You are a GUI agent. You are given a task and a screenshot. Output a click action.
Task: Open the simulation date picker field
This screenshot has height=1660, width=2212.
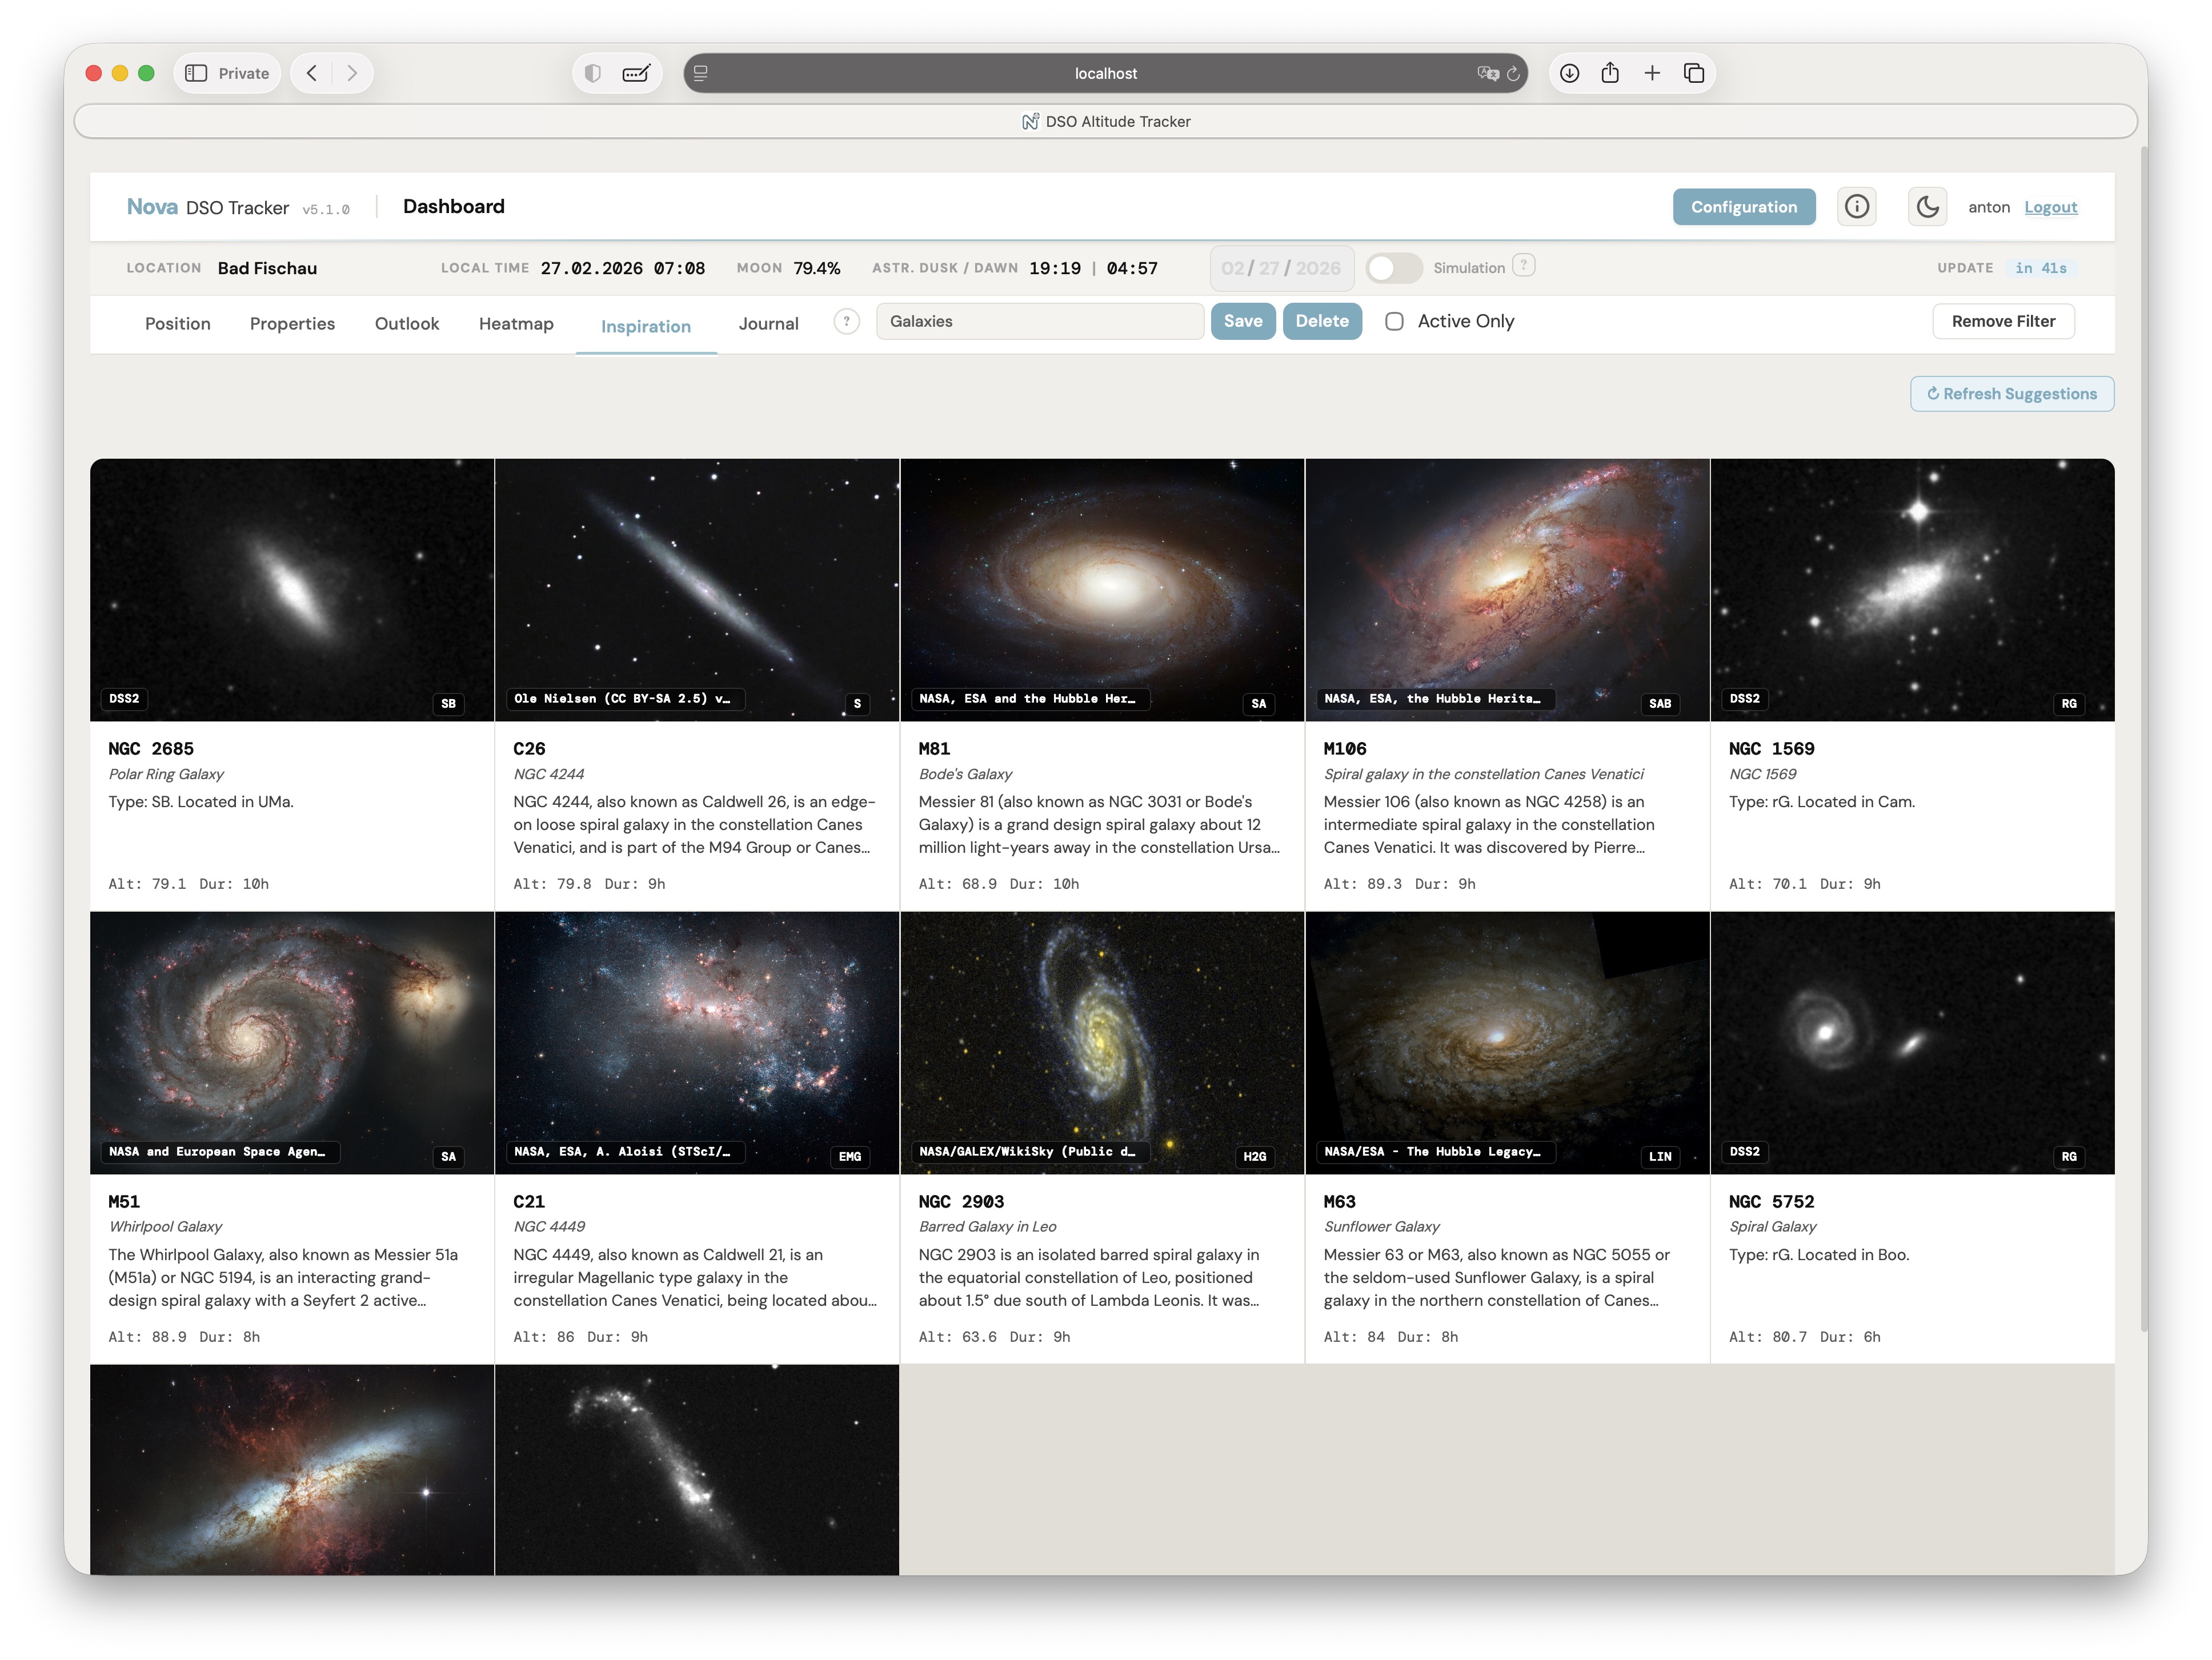1280,268
